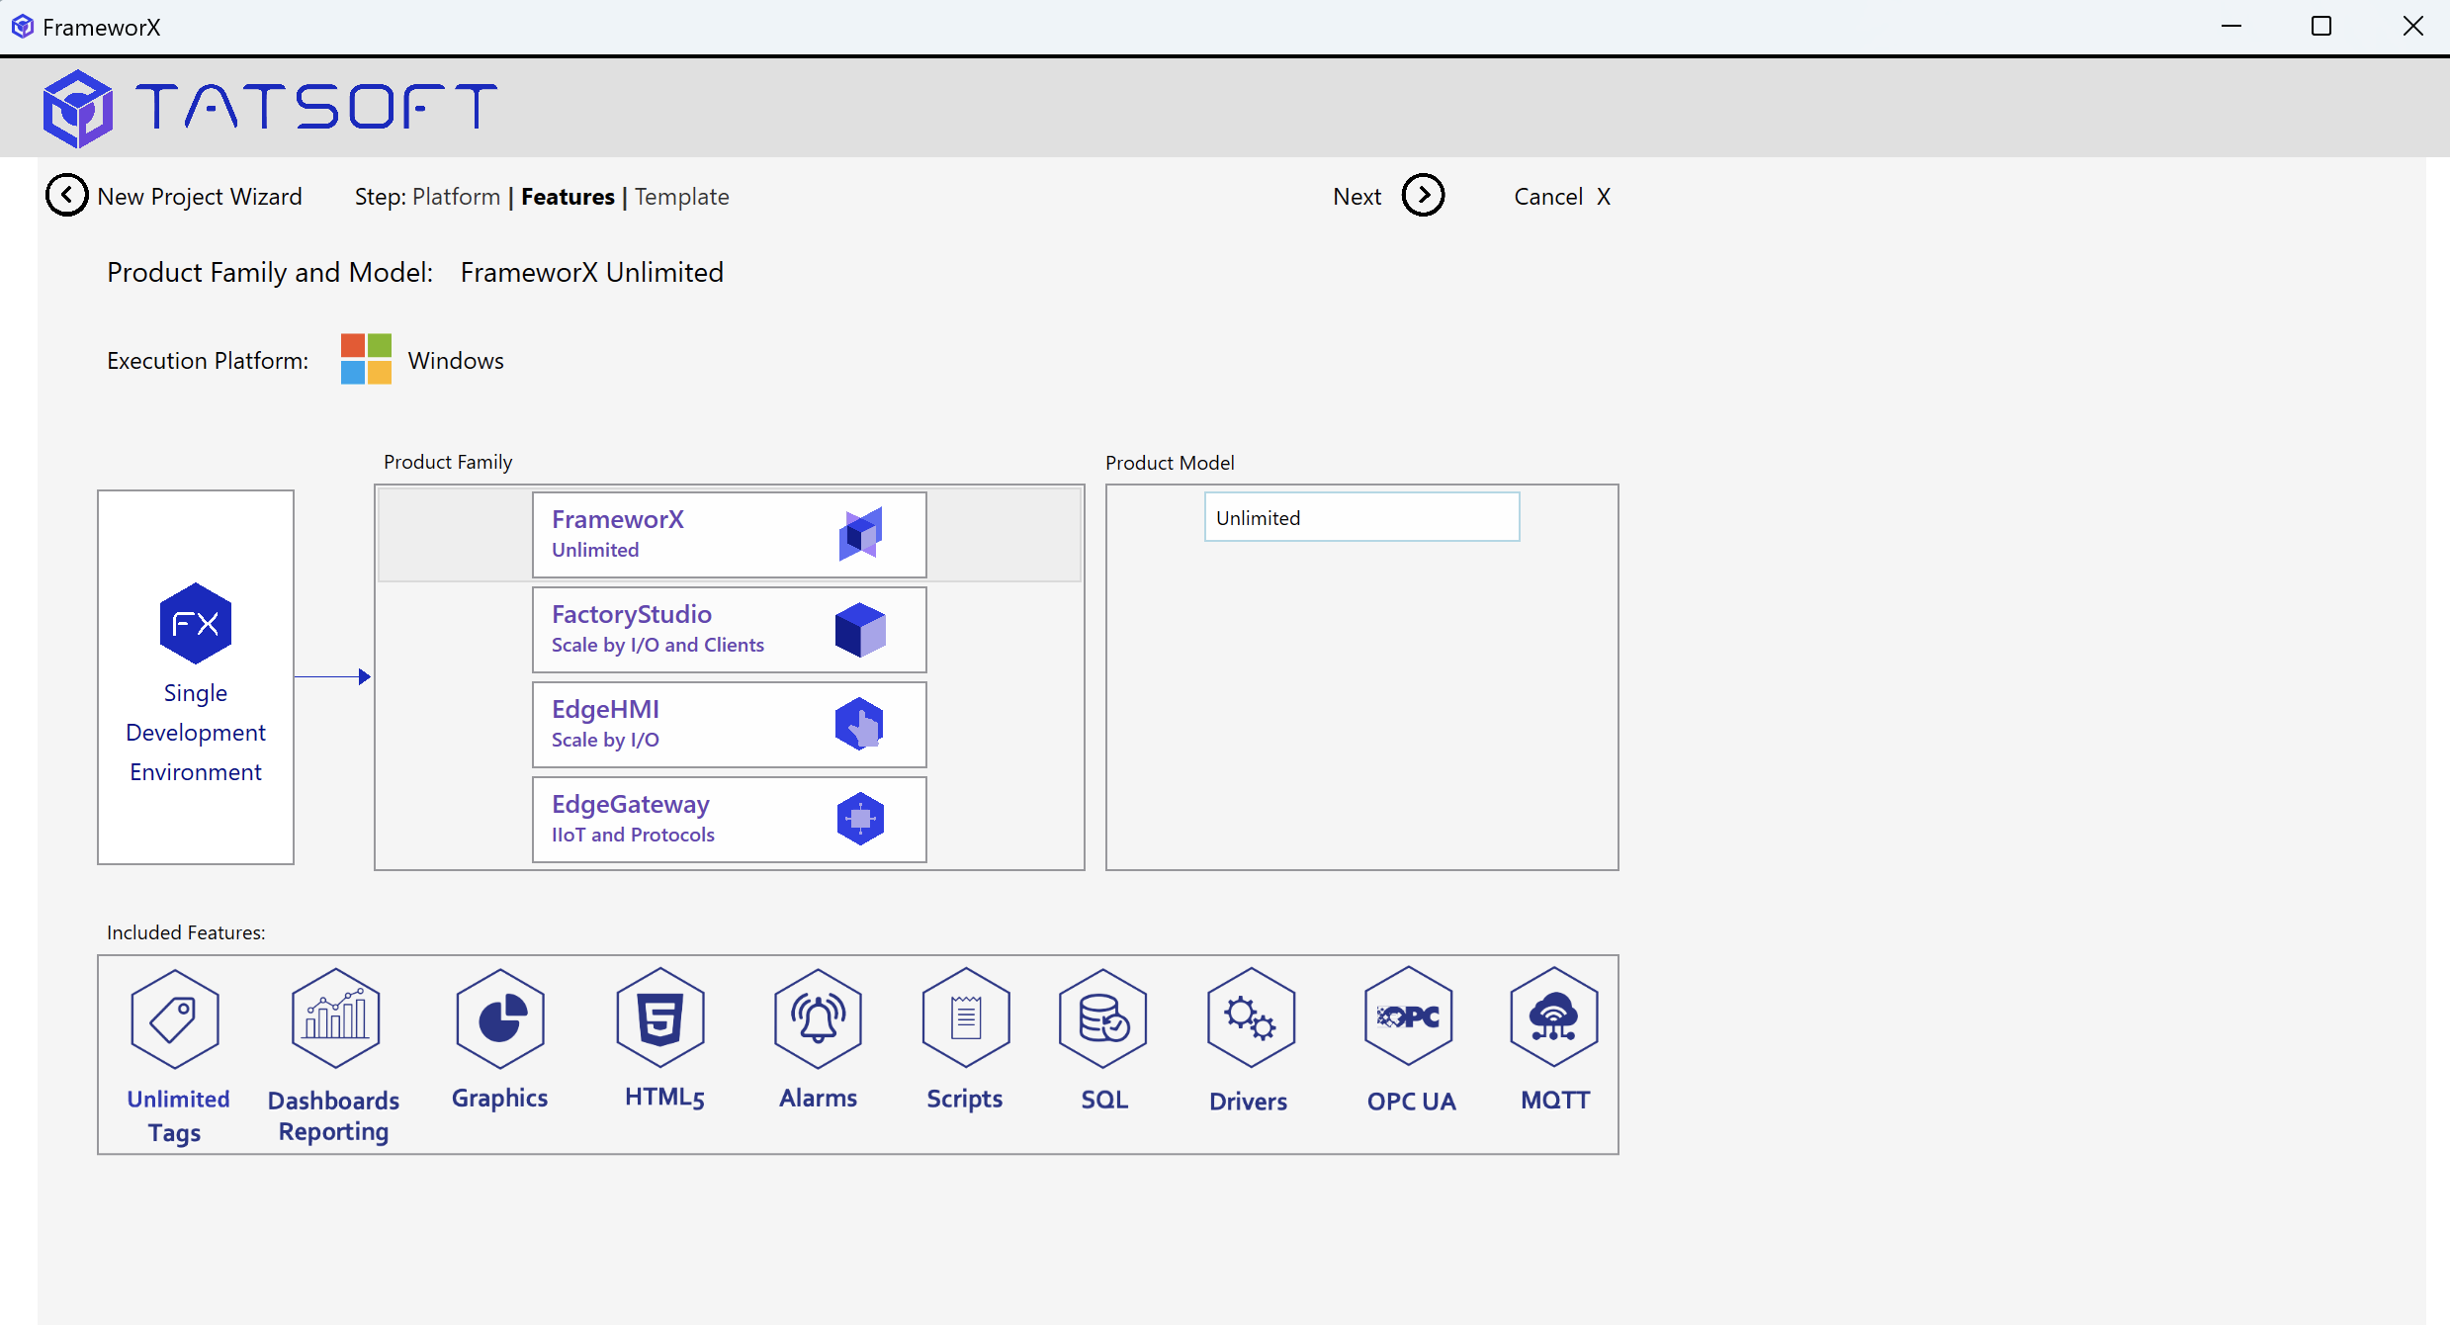Click the Next text label

pyautogui.click(x=1357, y=197)
